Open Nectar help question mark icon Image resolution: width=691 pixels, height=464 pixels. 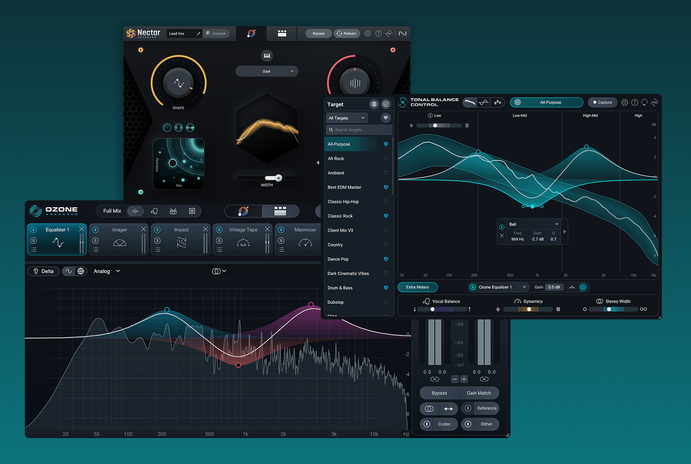[378, 33]
